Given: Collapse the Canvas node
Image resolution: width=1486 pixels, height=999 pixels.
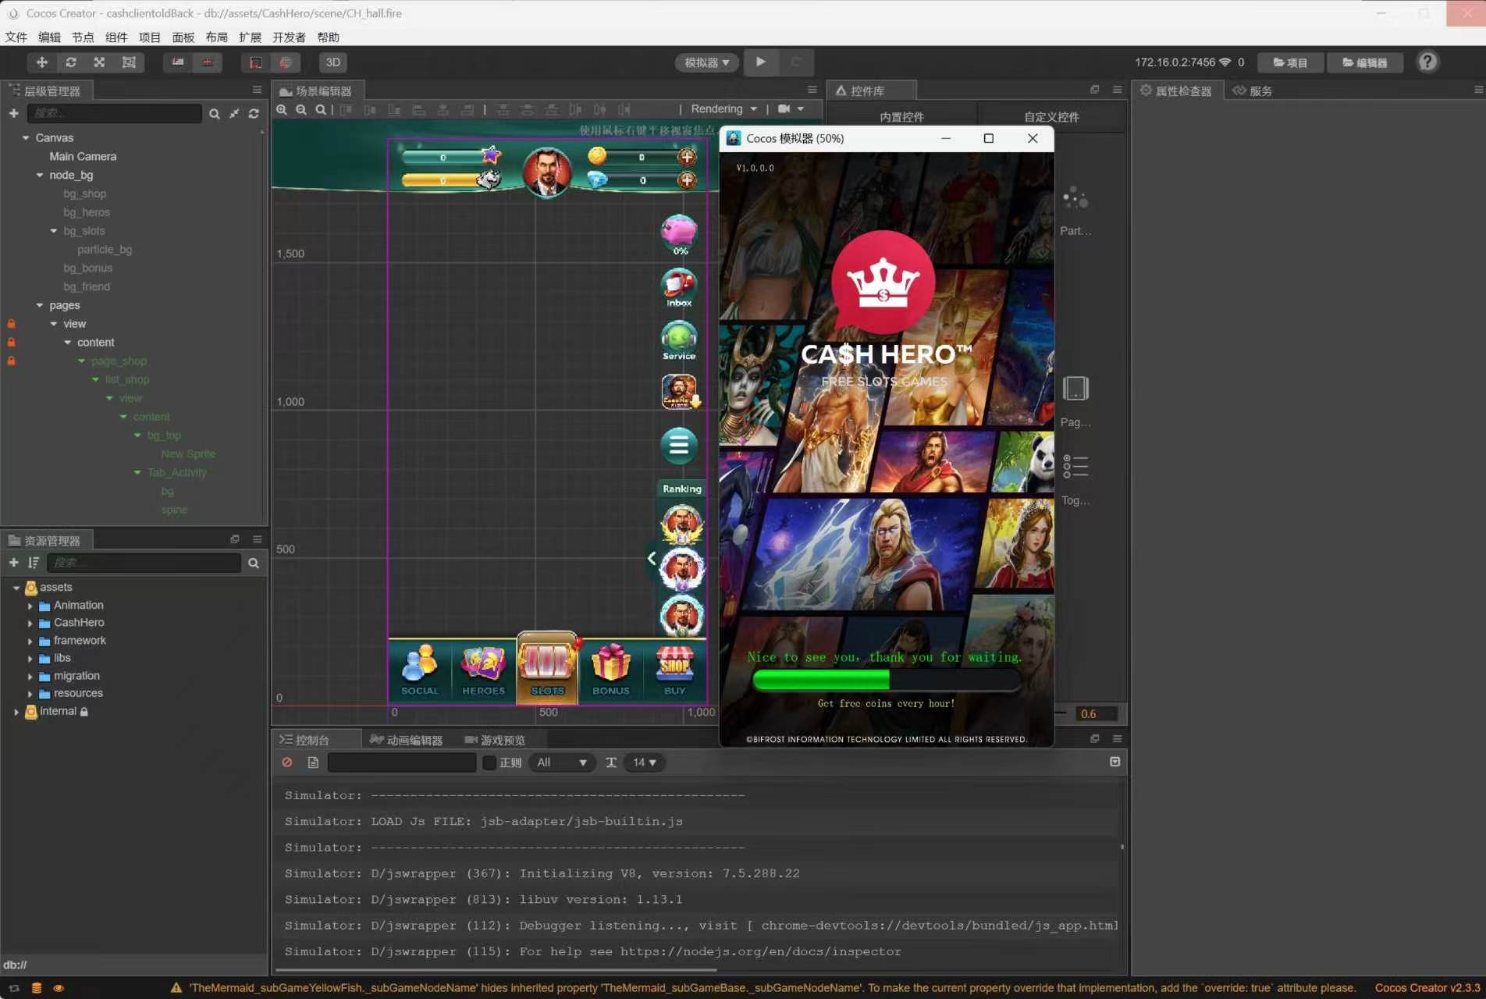Looking at the screenshot, I should pos(26,138).
